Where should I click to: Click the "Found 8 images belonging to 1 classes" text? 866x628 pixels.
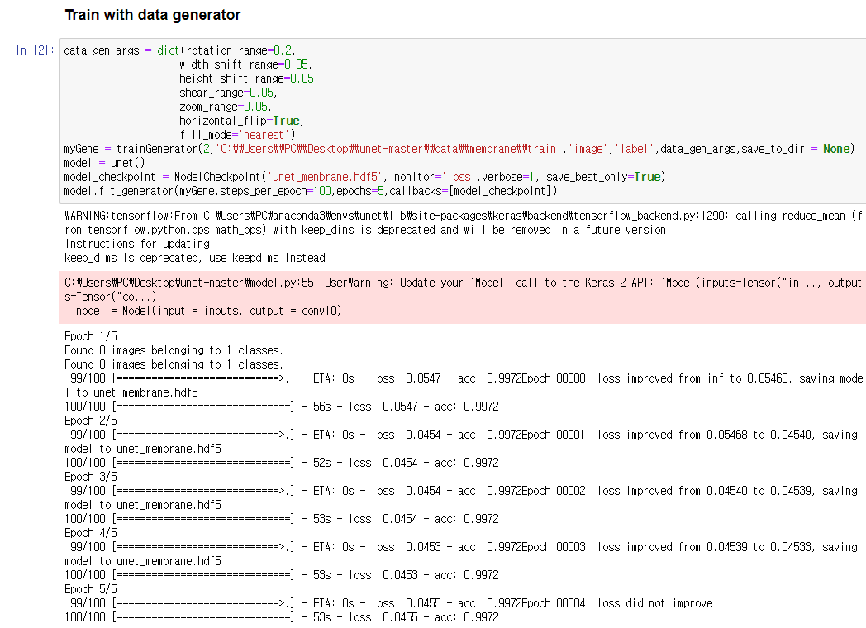(x=182, y=350)
